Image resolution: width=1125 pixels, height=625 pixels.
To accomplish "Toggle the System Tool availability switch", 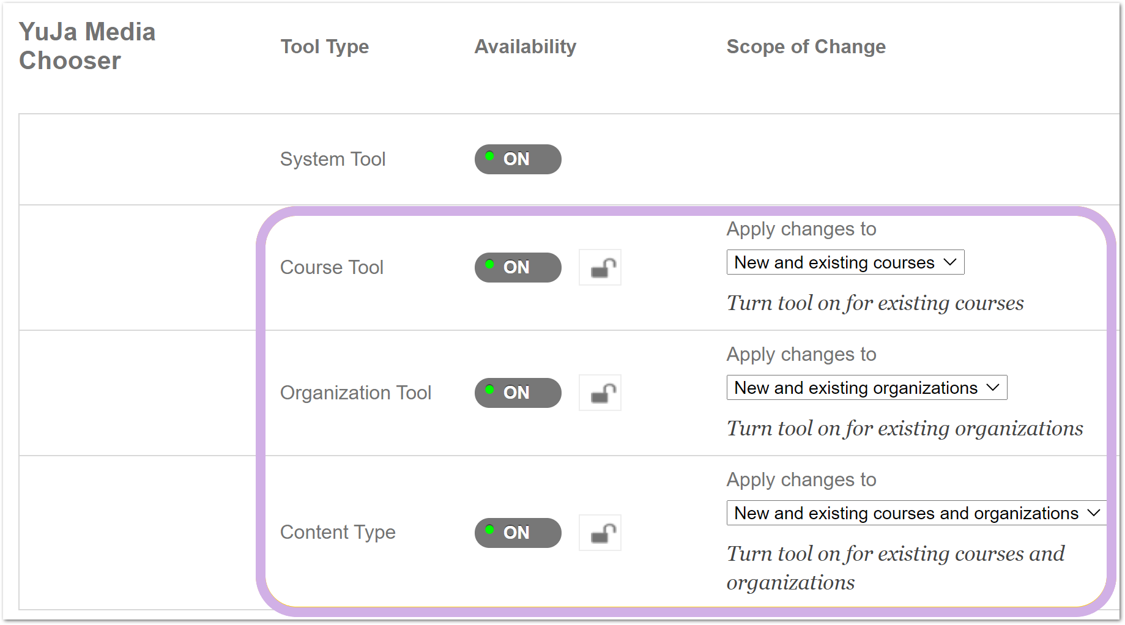I will 518,159.
